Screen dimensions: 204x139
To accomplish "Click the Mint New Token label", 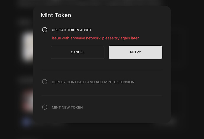I will tap(67, 107).
